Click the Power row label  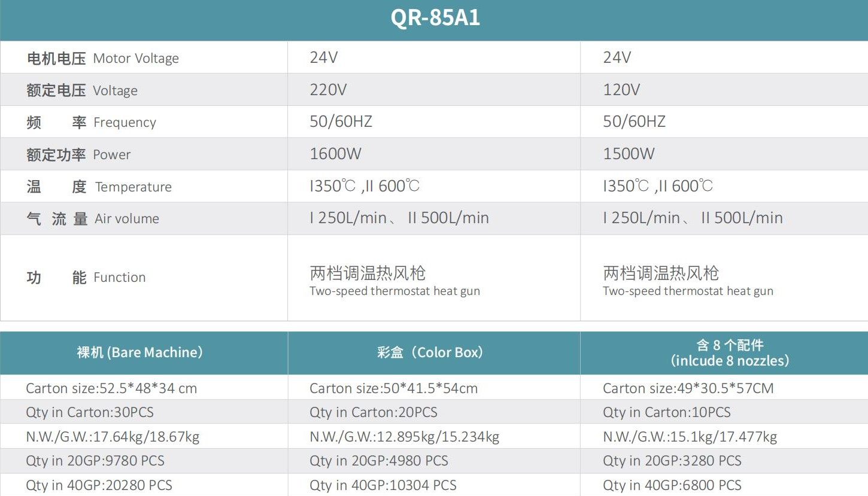pos(78,155)
